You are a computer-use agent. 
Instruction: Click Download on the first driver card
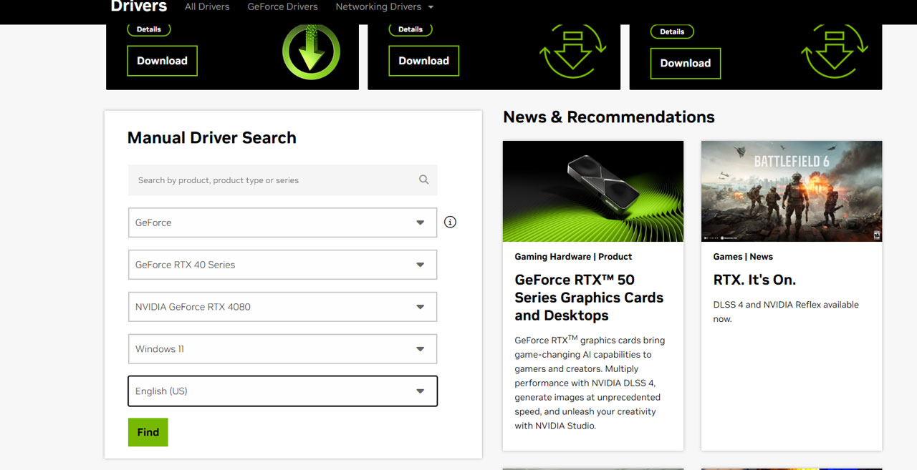click(x=162, y=61)
